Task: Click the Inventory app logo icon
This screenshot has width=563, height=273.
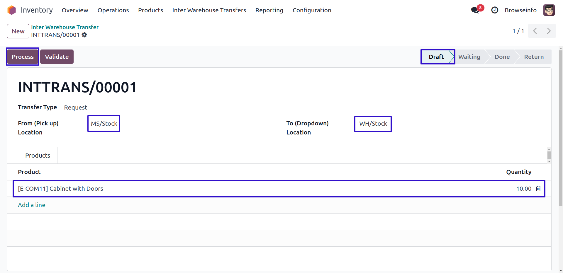Action: [12, 10]
